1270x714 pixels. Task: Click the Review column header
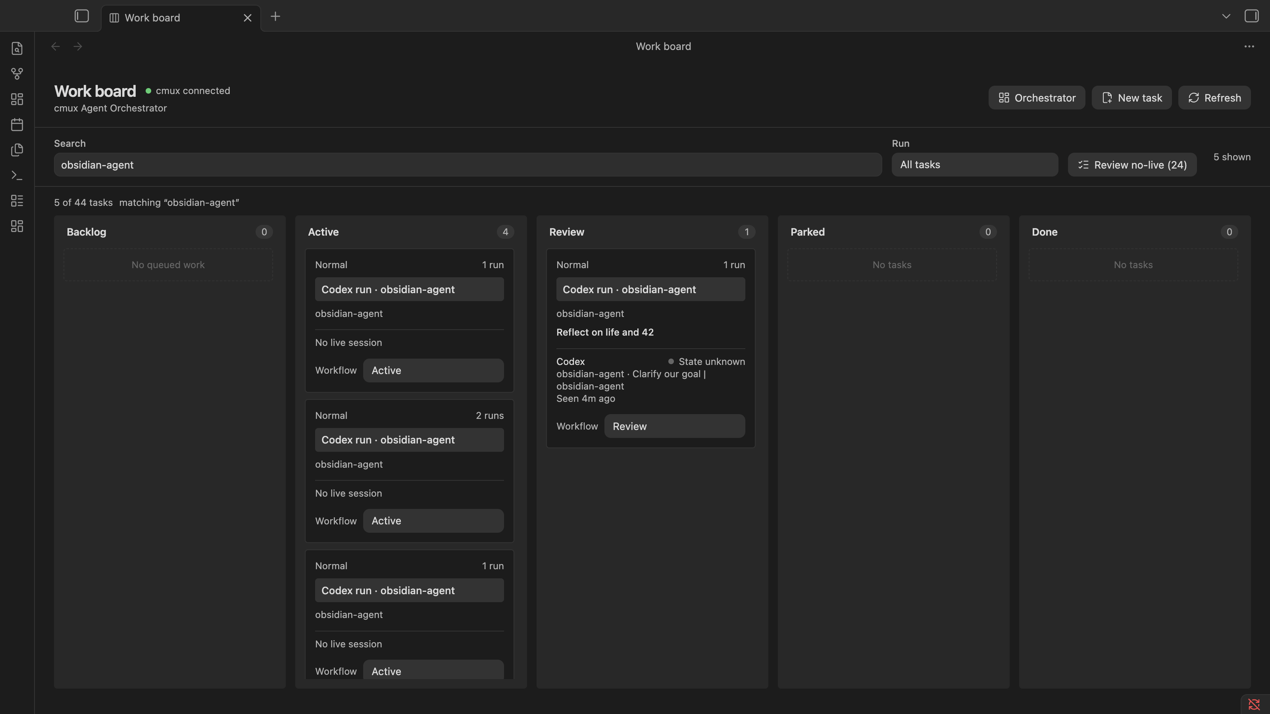[566, 232]
